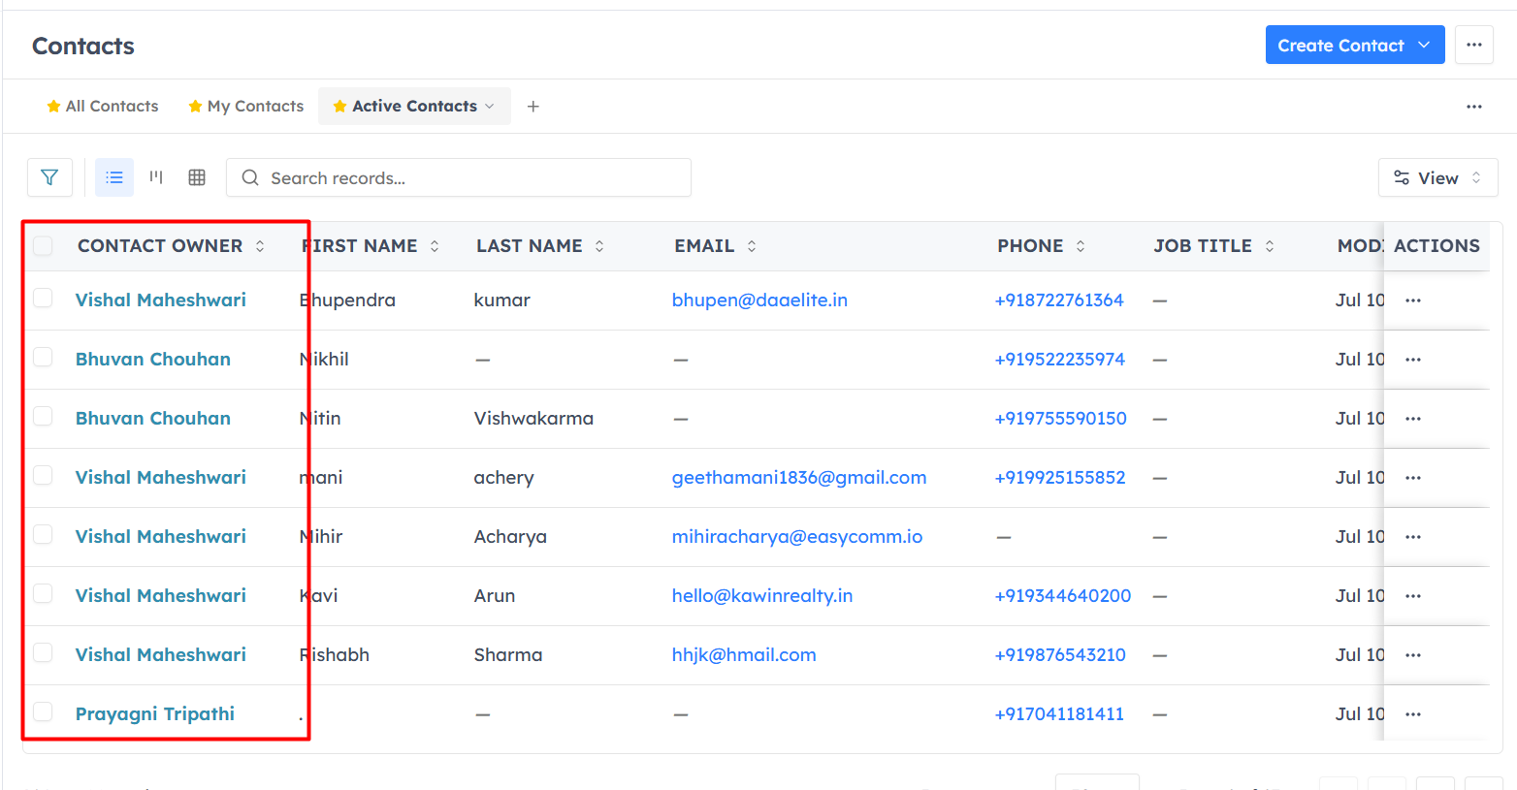Switch to grid table view icon
The height and width of the screenshot is (790, 1517).
click(x=197, y=177)
